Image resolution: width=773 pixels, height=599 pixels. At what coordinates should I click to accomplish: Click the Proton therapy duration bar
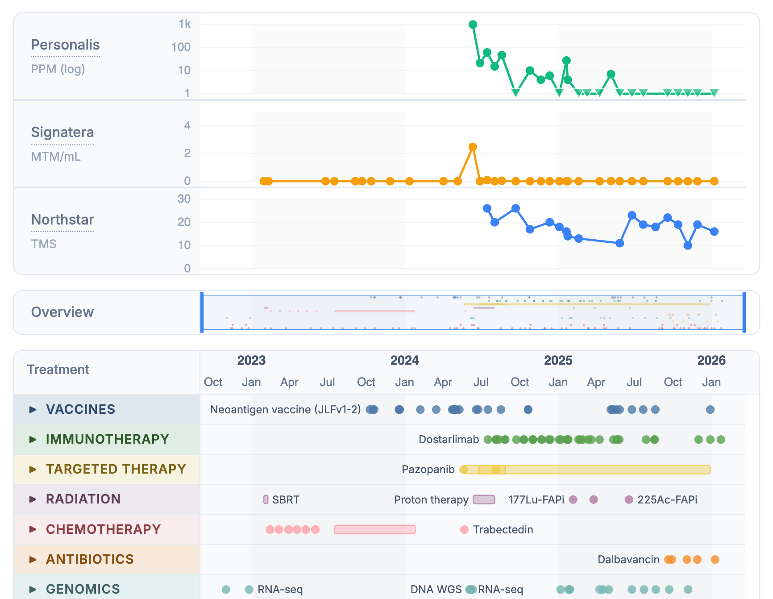click(484, 500)
